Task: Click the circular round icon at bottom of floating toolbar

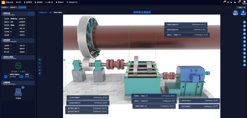Action: tap(40, 73)
